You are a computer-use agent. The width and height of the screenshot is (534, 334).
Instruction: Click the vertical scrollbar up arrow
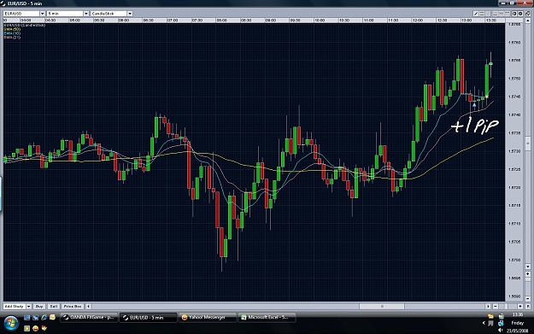[x=528, y=21]
